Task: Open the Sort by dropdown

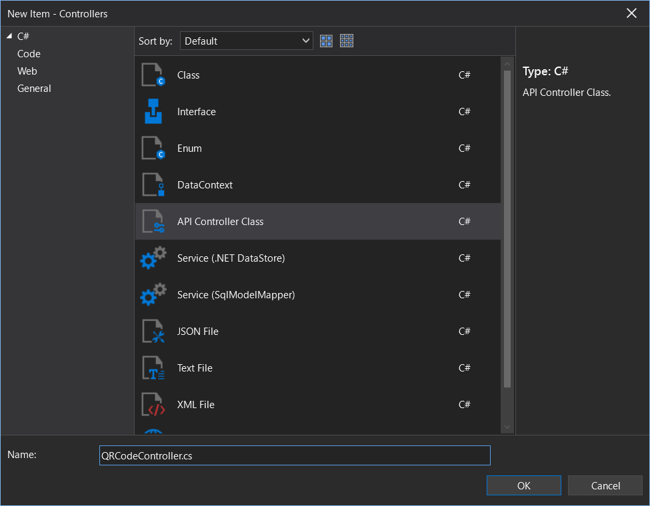Action: click(x=246, y=41)
